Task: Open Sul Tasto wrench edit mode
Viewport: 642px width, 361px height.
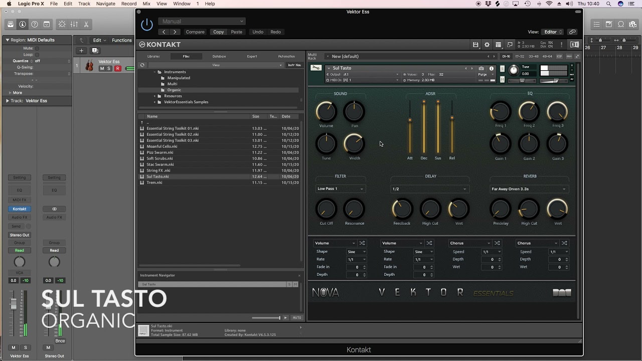Action: (316, 68)
